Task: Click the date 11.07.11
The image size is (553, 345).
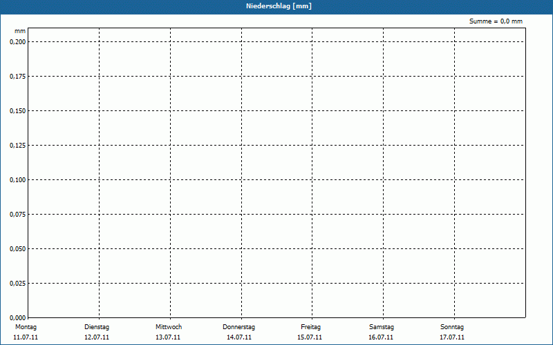Action: tap(26, 337)
